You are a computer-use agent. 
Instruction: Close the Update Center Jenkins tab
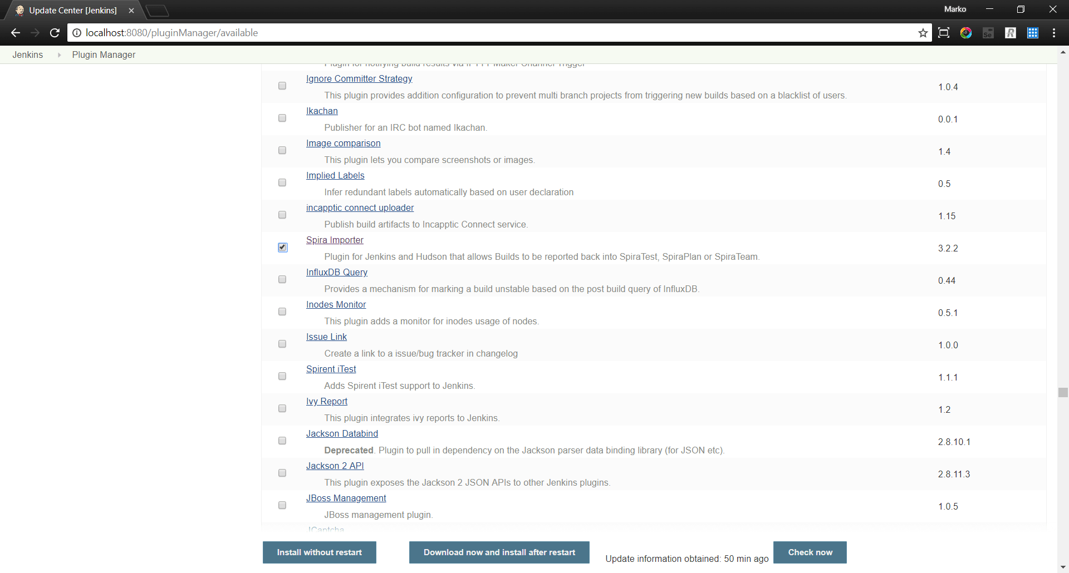[131, 11]
